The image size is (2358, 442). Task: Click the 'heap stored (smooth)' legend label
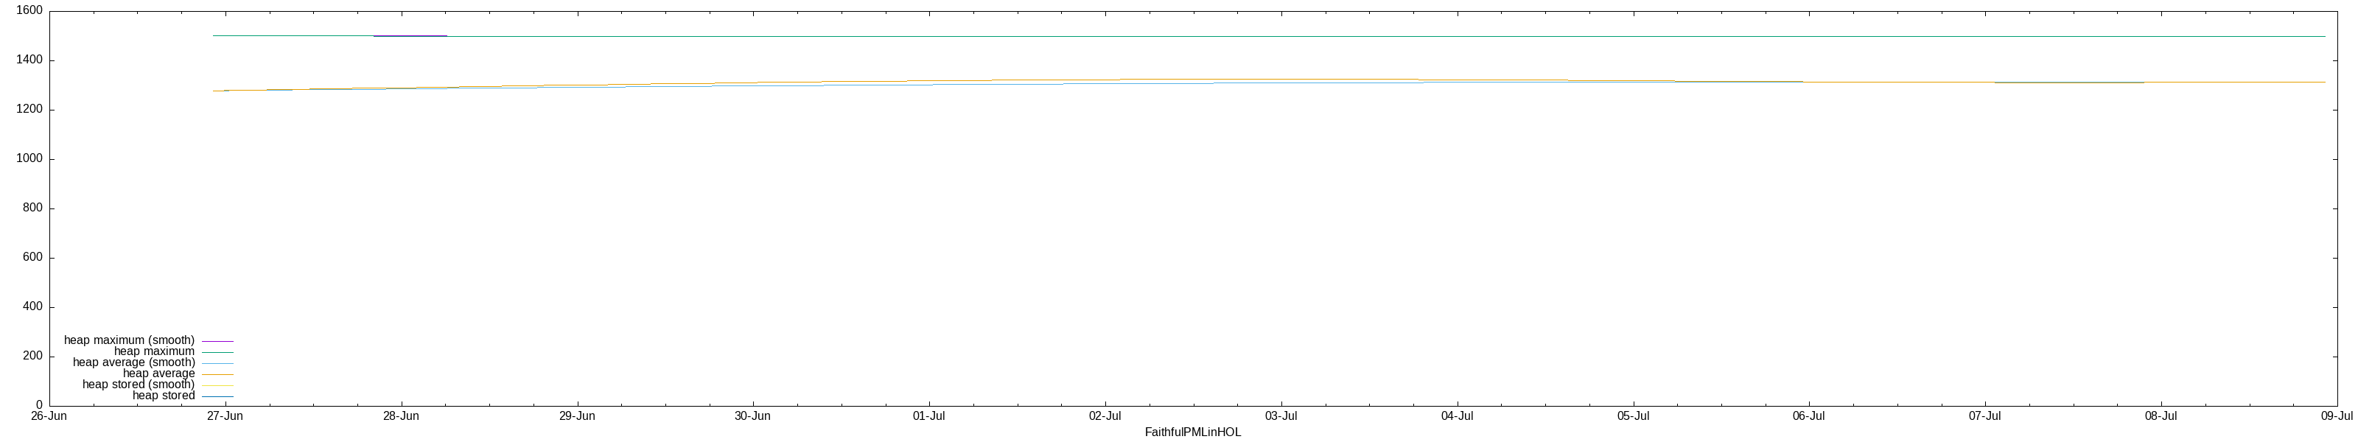tap(139, 385)
